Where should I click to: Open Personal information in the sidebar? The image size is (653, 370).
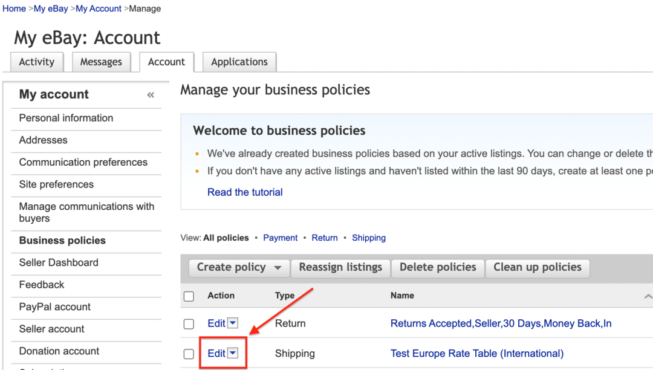(66, 118)
